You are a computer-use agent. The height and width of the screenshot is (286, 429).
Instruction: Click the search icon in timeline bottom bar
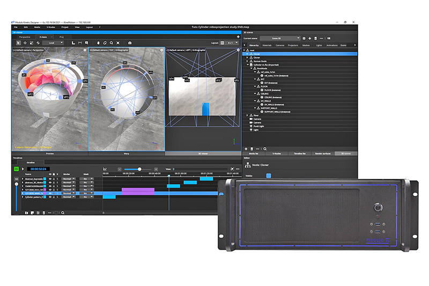(x=63, y=212)
